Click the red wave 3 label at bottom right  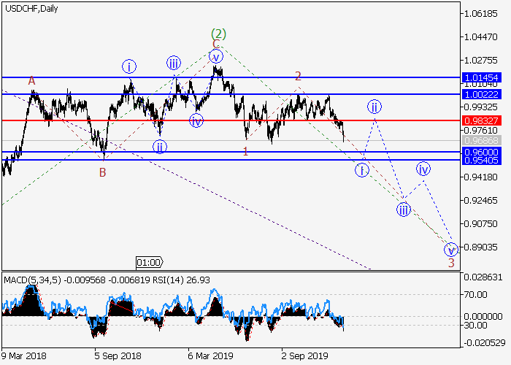coord(451,263)
